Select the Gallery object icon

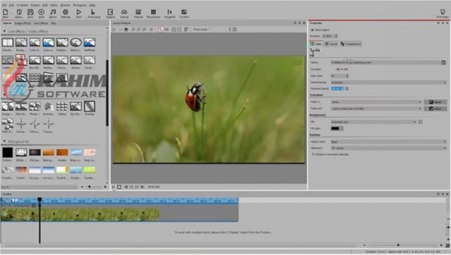click(x=62, y=107)
